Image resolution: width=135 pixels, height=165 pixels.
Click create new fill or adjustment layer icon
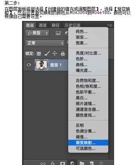click(x=72, y=163)
